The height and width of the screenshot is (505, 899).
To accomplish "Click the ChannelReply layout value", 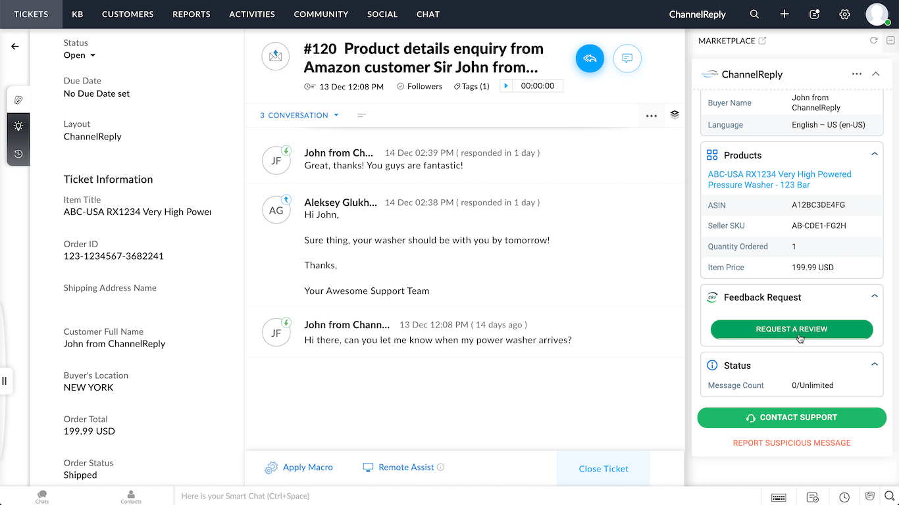I will (92, 137).
